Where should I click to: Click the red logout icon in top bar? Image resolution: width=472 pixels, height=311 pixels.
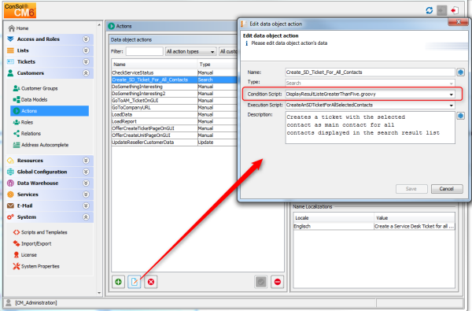[x=455, y=10]
